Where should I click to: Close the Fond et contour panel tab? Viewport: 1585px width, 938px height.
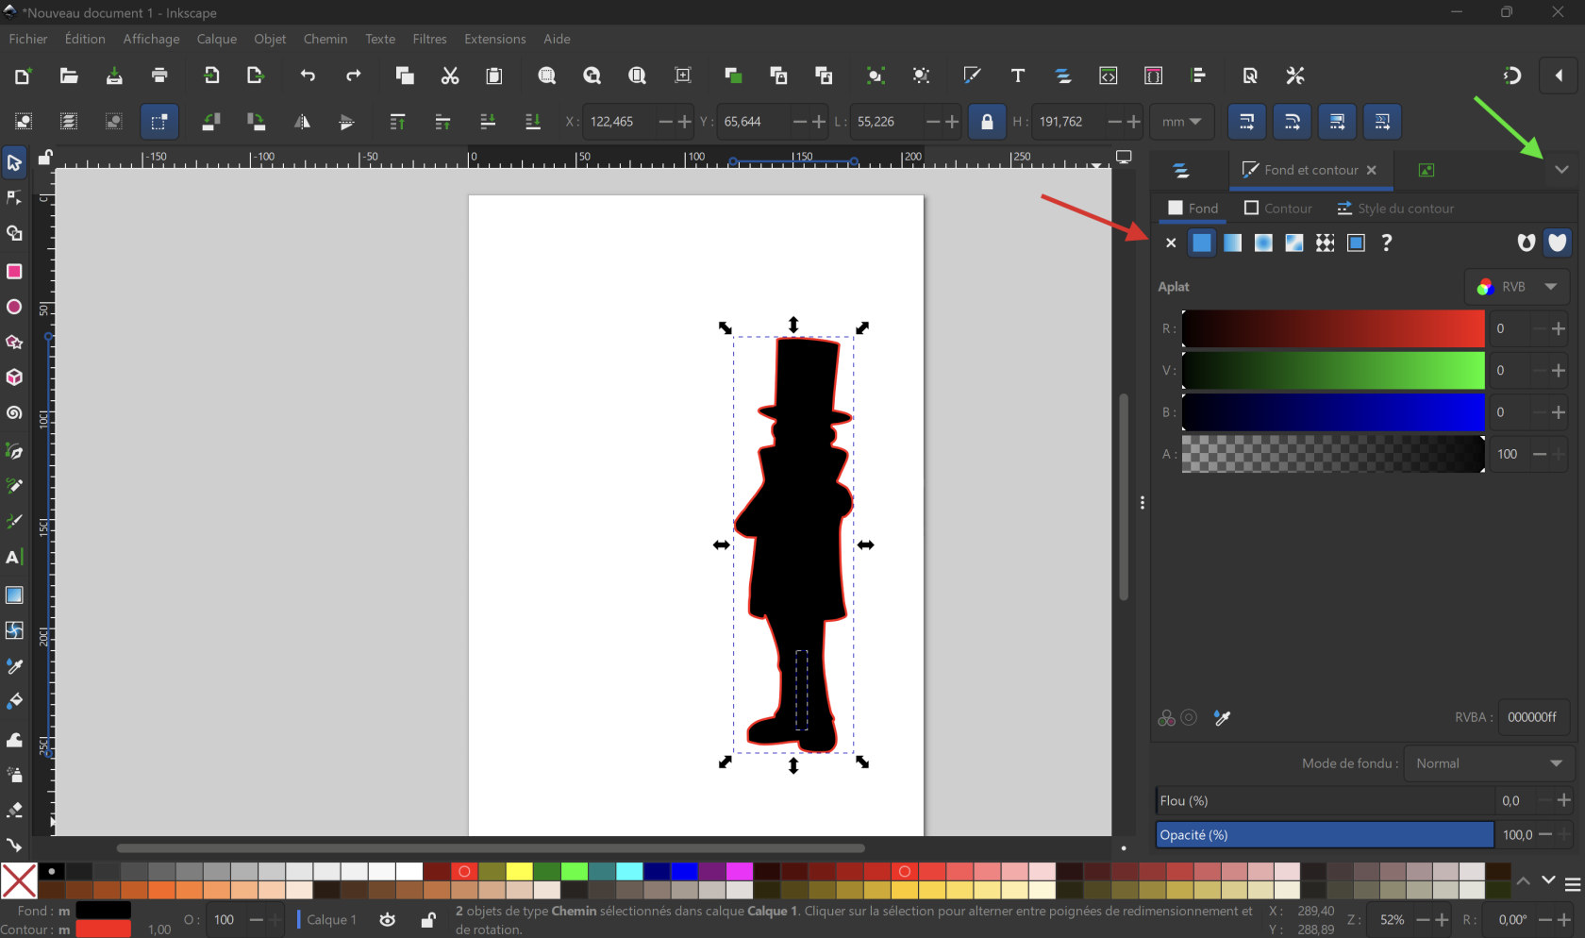(1372, 170)
